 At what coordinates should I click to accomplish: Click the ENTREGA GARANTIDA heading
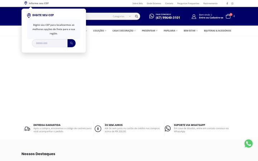point(47,125)
